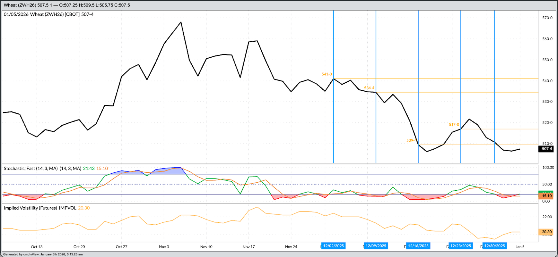The image size is (558, 257).
Task: Click the orange 15.10 stochastic axis tag
Action: 546,196
